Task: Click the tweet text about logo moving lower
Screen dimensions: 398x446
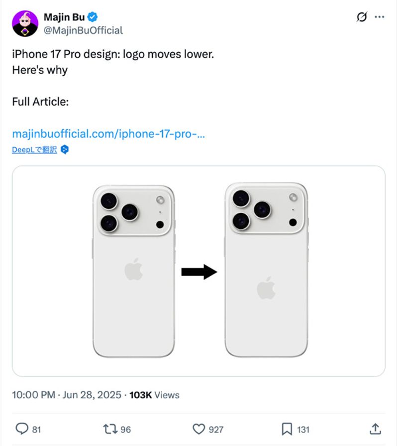Action: 112,54
